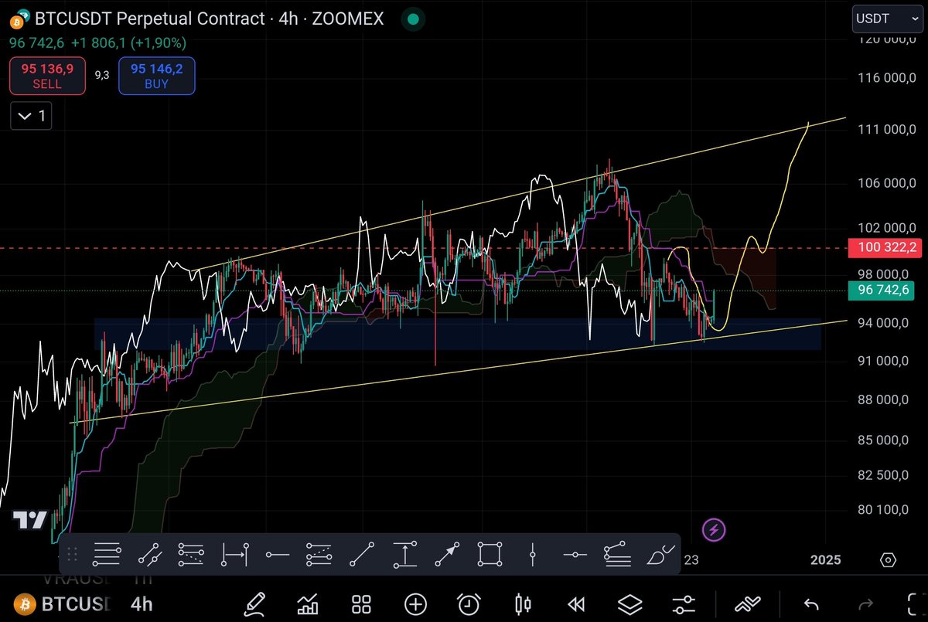This screenshot has width=928, height=622.
Task: Click the spread value 9,3 between SELL and BUY
Action: click(x=101, y=75)
